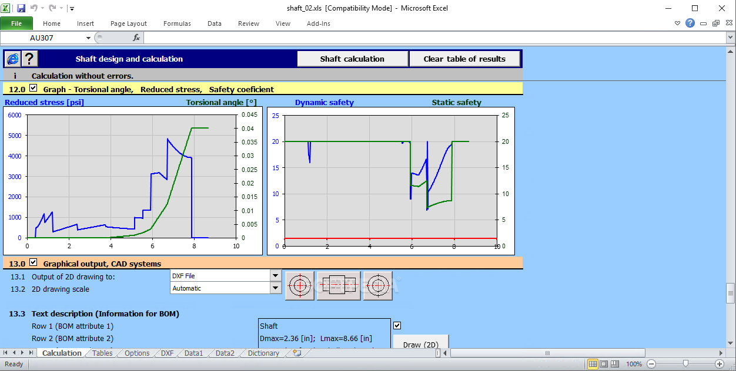Viewport: 736px width, 371px height.
Task: Click the dynamic and static safety chart
Action: (391, 181)
